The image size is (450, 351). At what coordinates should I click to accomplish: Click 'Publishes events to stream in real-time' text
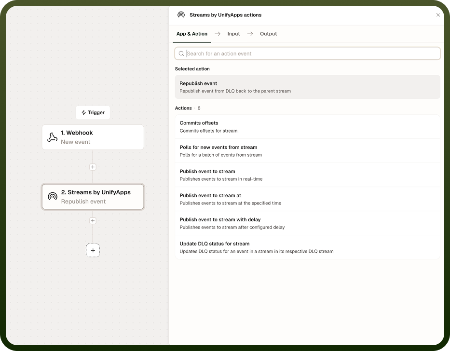221,179
